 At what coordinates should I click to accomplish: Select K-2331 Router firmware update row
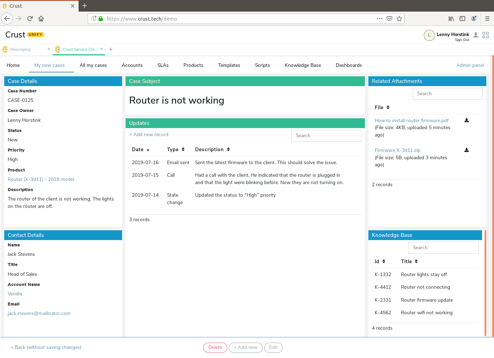[x=425, y=300]
